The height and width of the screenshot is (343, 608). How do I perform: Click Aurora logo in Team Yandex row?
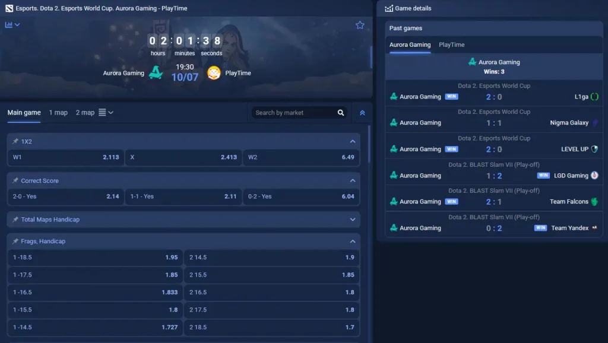coord(394,228)
